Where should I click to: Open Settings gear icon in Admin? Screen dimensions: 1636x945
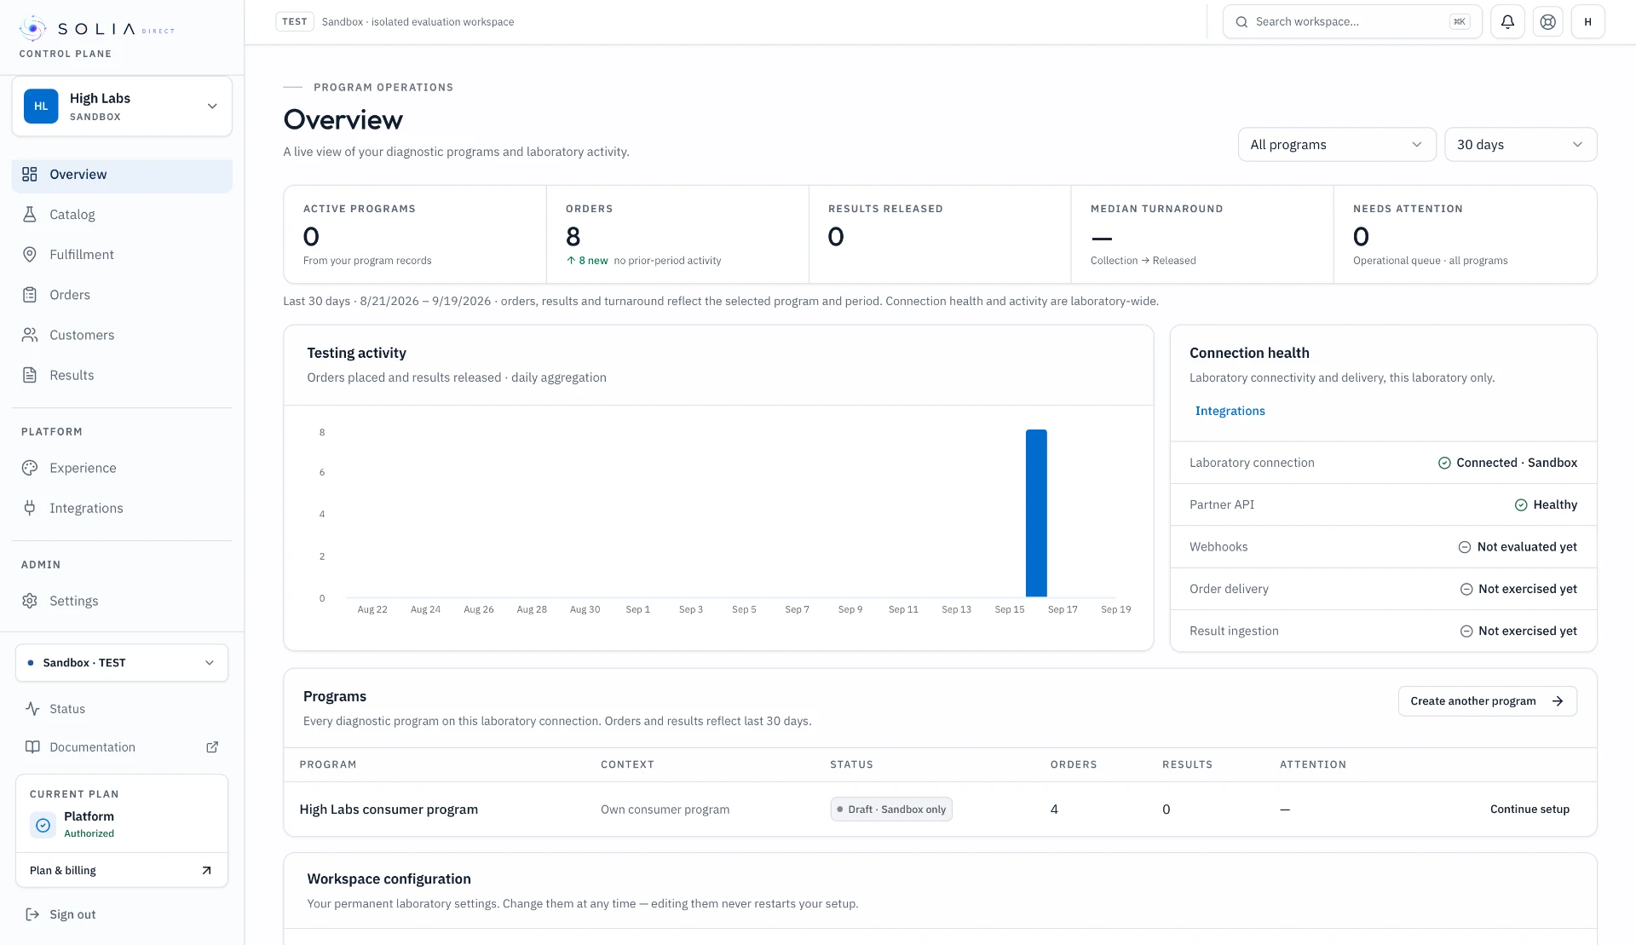point(30,601)
